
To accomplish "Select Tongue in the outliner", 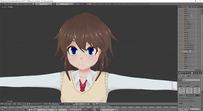I will pos(186,66).
